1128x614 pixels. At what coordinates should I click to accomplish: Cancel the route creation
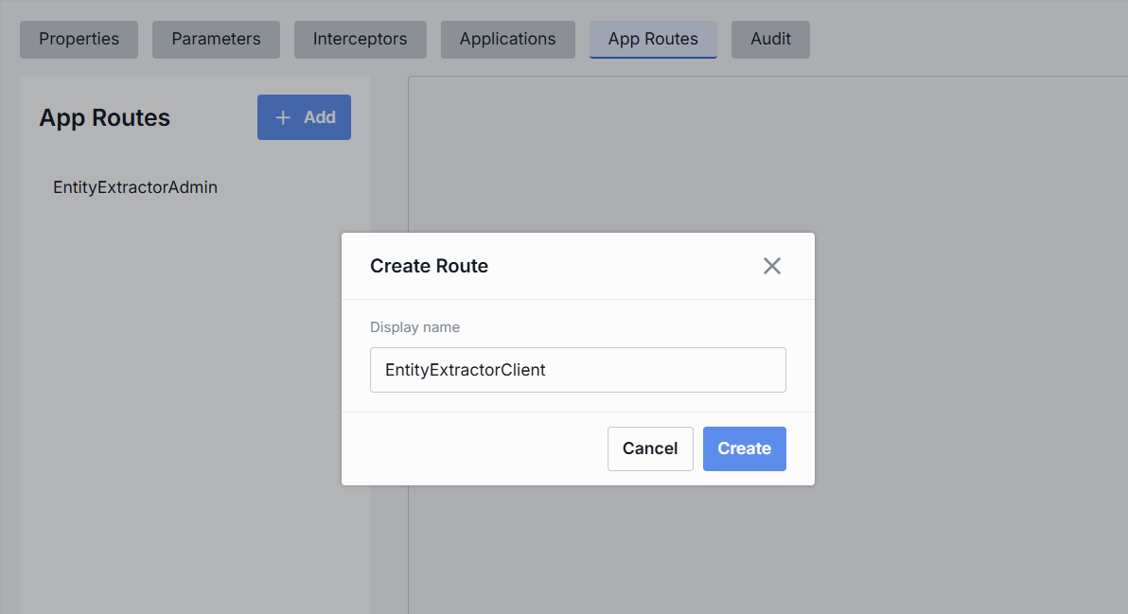tap(650, 448)
